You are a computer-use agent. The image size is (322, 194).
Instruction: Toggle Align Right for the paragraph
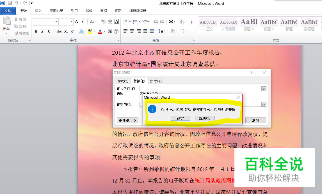click(139, 31)
